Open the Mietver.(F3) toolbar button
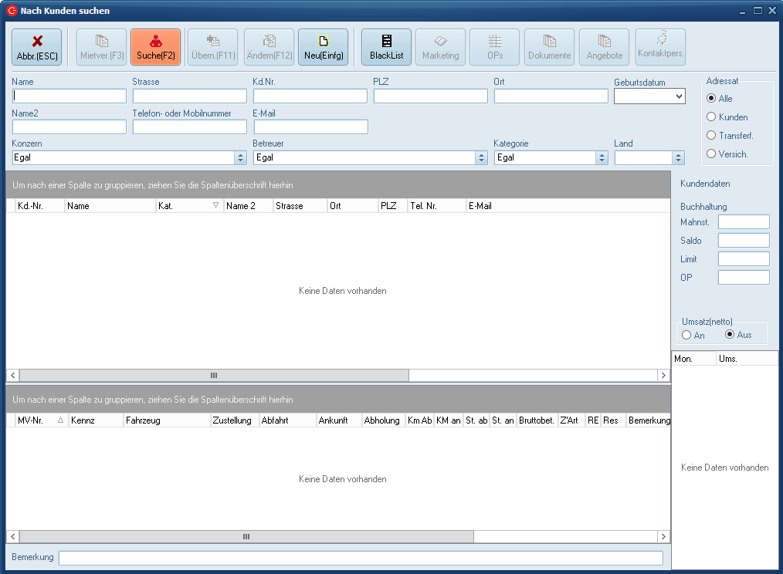Image resolution: width=783 pixels, height=574 pixels. 102,47
